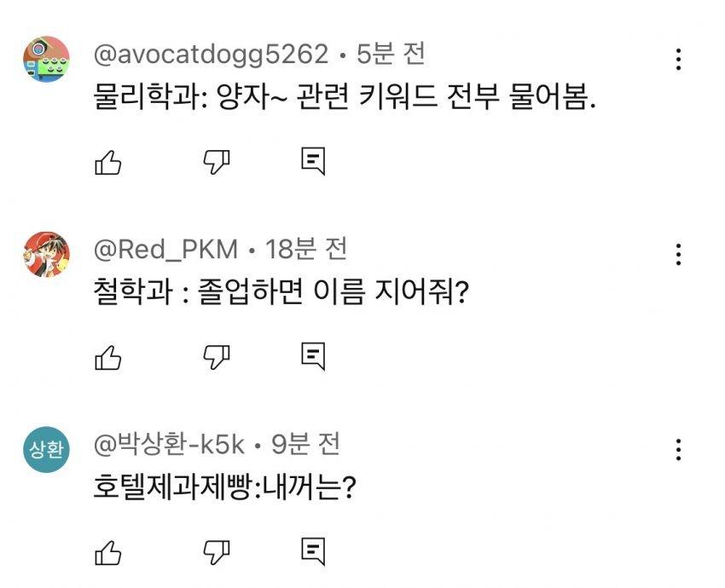The height and width of the screenshot is (588, 725).
Task: Open more options for @박상환-k5k comment
Action: pyautogui.click(x=678, y=449)
